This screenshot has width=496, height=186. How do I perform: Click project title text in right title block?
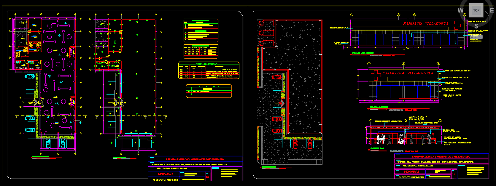pos(441,157)
